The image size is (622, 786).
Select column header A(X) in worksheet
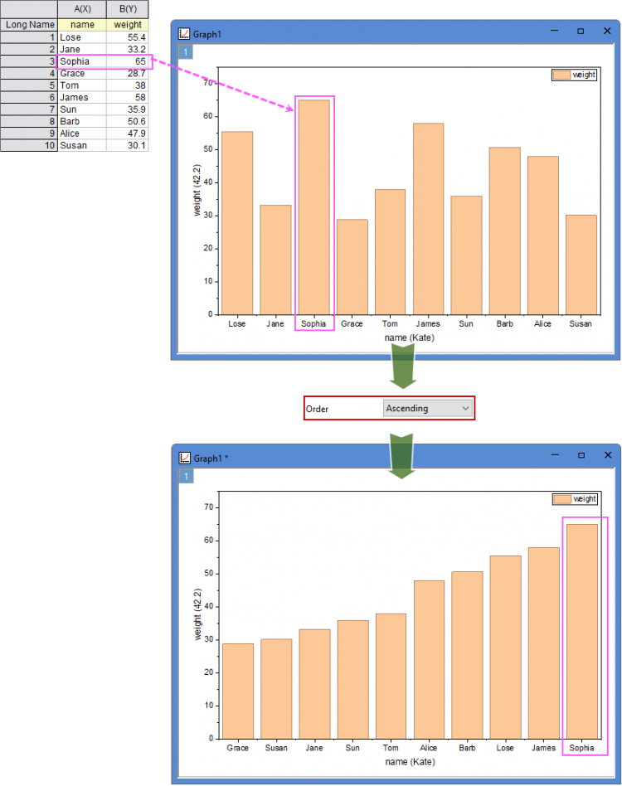82,9
